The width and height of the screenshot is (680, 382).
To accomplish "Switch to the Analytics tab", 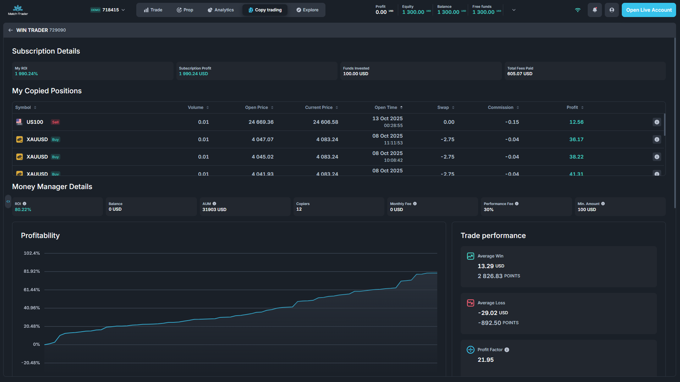I will point(220,10).
